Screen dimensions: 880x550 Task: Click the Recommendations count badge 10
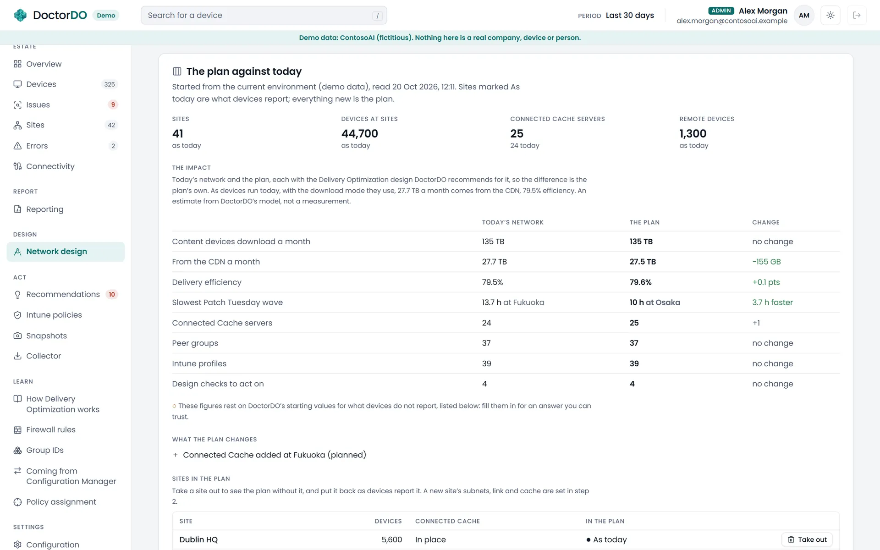pos(112,294)
